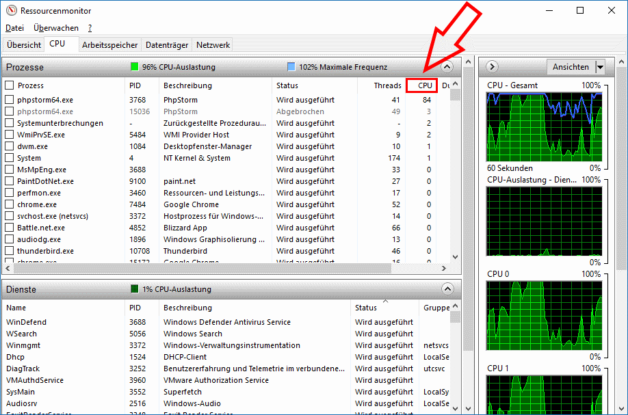This screenshot has width=628, height=415.
Task: Sort processes by Threads column
Action: tap(387, 85)
